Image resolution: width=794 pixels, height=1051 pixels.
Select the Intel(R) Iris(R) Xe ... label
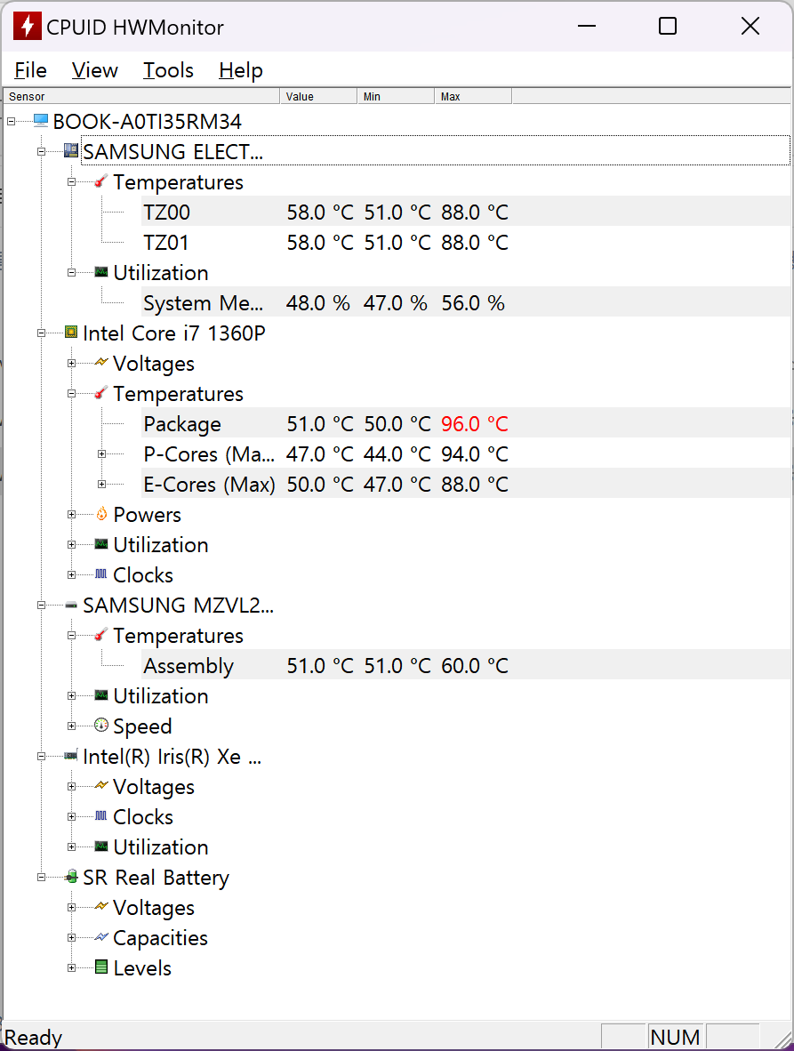pos(172,756)
